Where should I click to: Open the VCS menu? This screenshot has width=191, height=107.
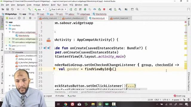(71, 5)
